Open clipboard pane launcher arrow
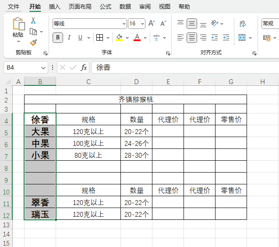 pos(46,53)
